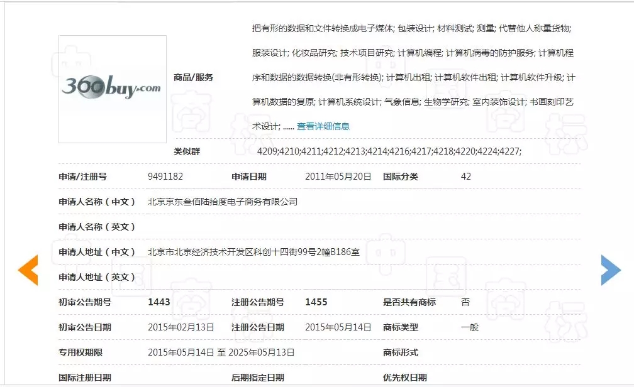Click the shared trademark value 否
Screen dimensions: 634x387
point(465,302)
